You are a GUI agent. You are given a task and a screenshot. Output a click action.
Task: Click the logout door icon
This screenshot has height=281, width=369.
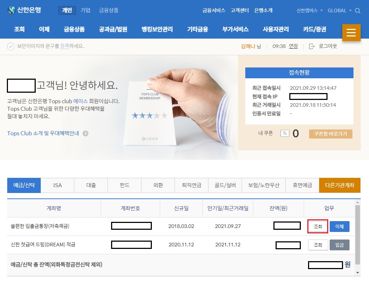(312, 46)
